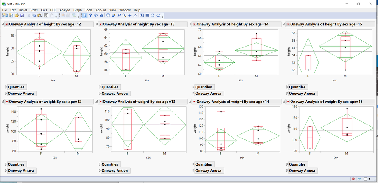Click the script icon beside the padlock
The height and width of the screenshot is (183, 378).
[x=46, y=16]
